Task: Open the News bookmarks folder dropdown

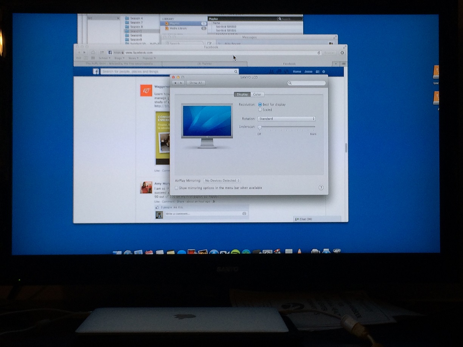Action: coord(134,58)
